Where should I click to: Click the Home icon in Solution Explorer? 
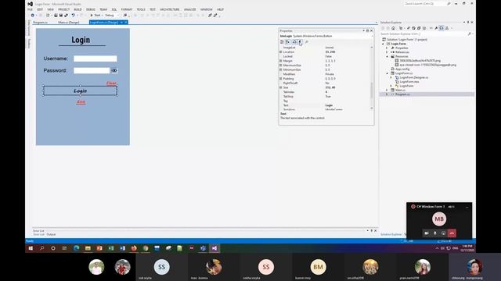(393, 28)
